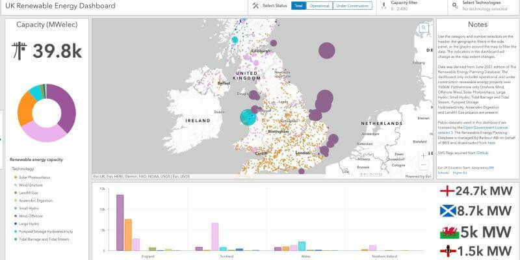Click the Wind Offshore legend entry
The height and width of the screenshot is (260, 520).
pos(29,216)
